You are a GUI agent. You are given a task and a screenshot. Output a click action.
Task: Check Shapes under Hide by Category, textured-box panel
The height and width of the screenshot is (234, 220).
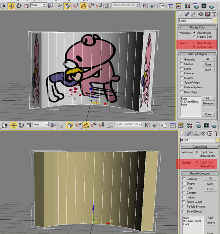(x=181, y=64)
